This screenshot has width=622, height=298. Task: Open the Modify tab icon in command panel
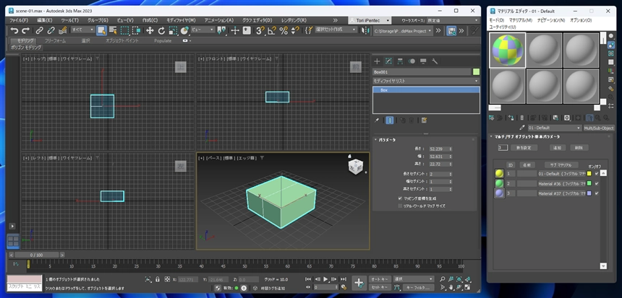coord(389,61)
